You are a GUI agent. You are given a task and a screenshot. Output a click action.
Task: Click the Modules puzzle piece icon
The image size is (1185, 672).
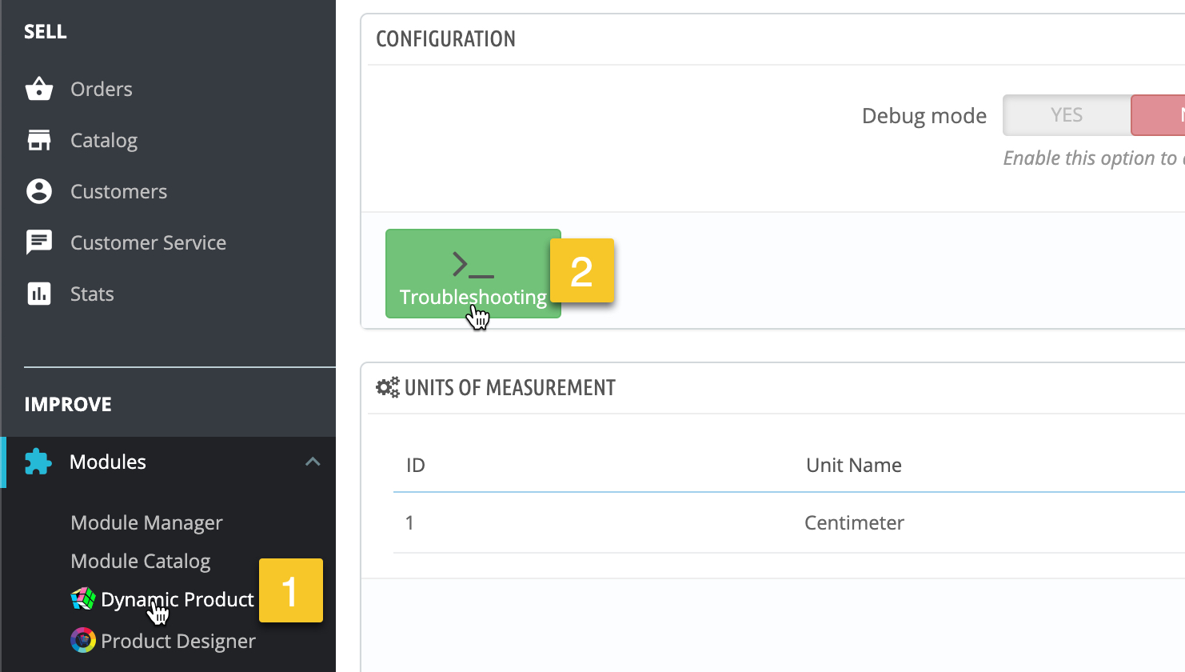[x=38, y=462]
